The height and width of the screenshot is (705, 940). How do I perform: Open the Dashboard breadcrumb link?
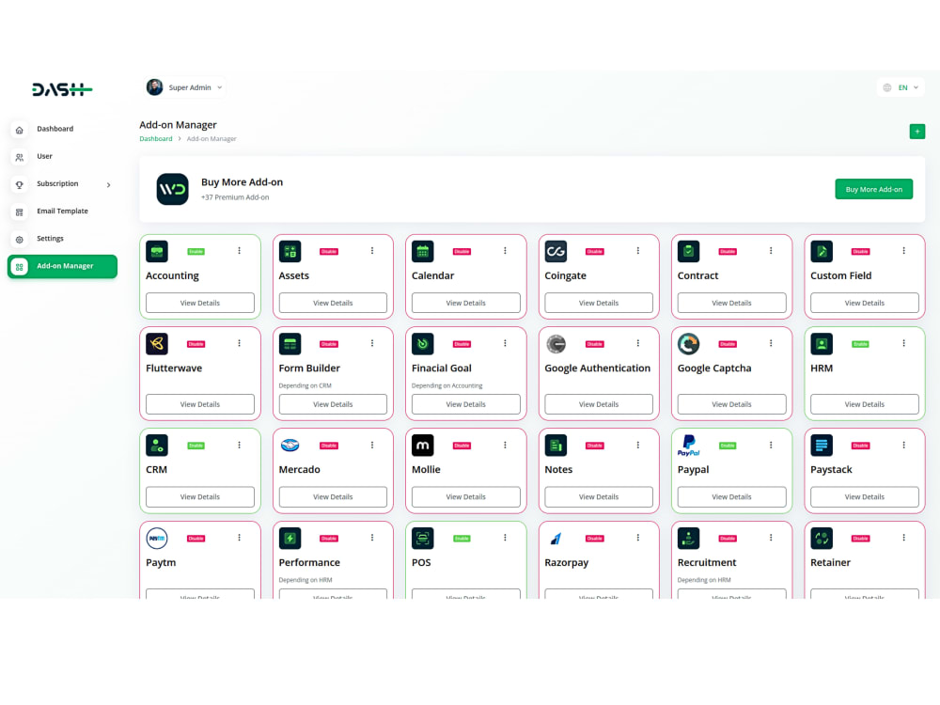(155, 138)
